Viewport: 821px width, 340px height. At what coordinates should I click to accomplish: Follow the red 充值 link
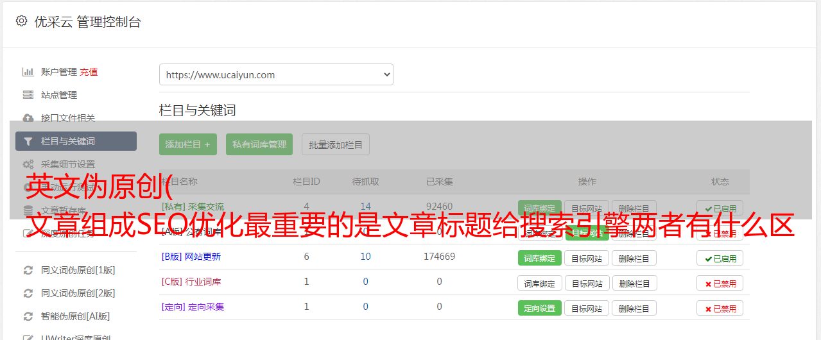tap(89, 72)
